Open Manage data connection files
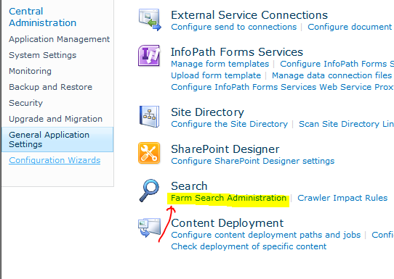394x279 pixels. click(x=331, y=75)
